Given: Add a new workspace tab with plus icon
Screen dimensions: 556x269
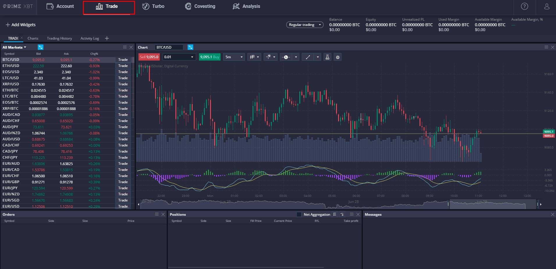Looking at the screenshot, I should pyautogui.click(x=107, y=38).
